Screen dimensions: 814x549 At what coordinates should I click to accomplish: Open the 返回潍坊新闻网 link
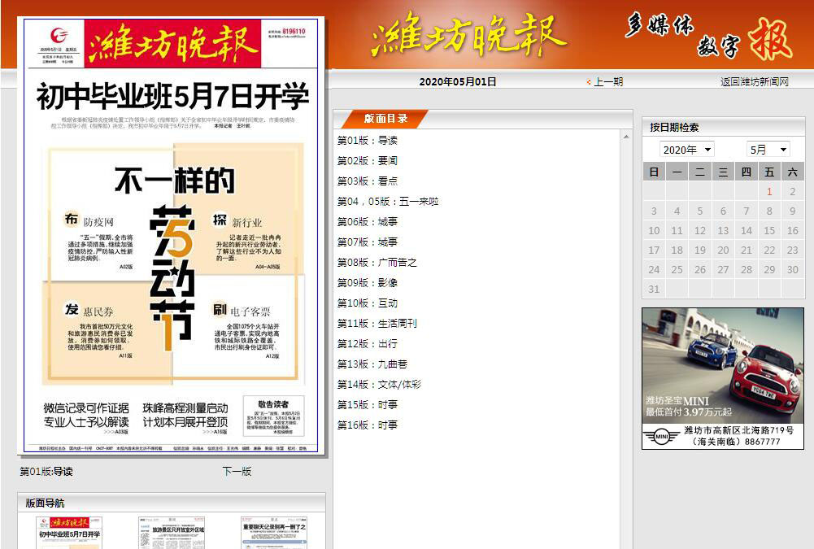coord(754,82)
